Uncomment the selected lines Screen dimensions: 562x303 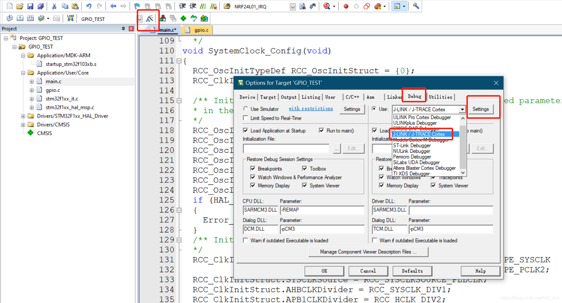(x=214, y=6)
